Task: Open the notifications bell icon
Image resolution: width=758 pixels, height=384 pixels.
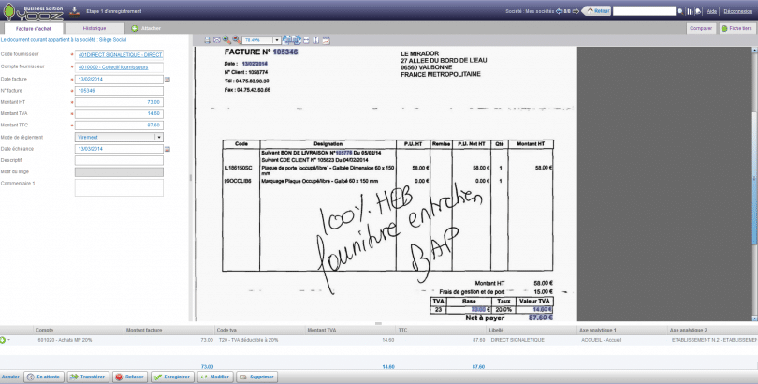Action: tap(698, 11)
